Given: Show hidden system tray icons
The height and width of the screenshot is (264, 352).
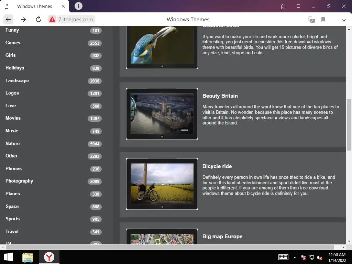Looking at the screenshot, I should [x=295, y=257].
